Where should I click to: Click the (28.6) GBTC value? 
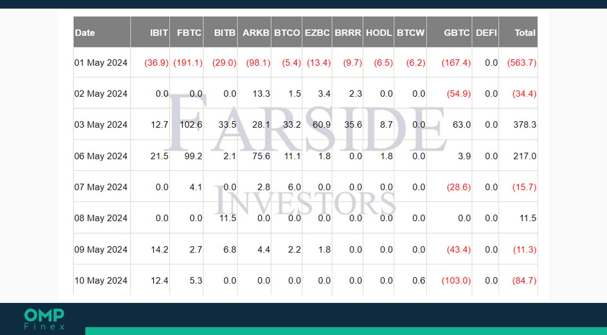(459, 187)
